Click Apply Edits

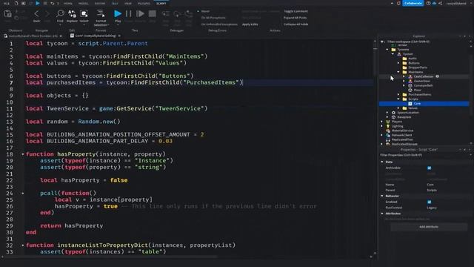250,24
